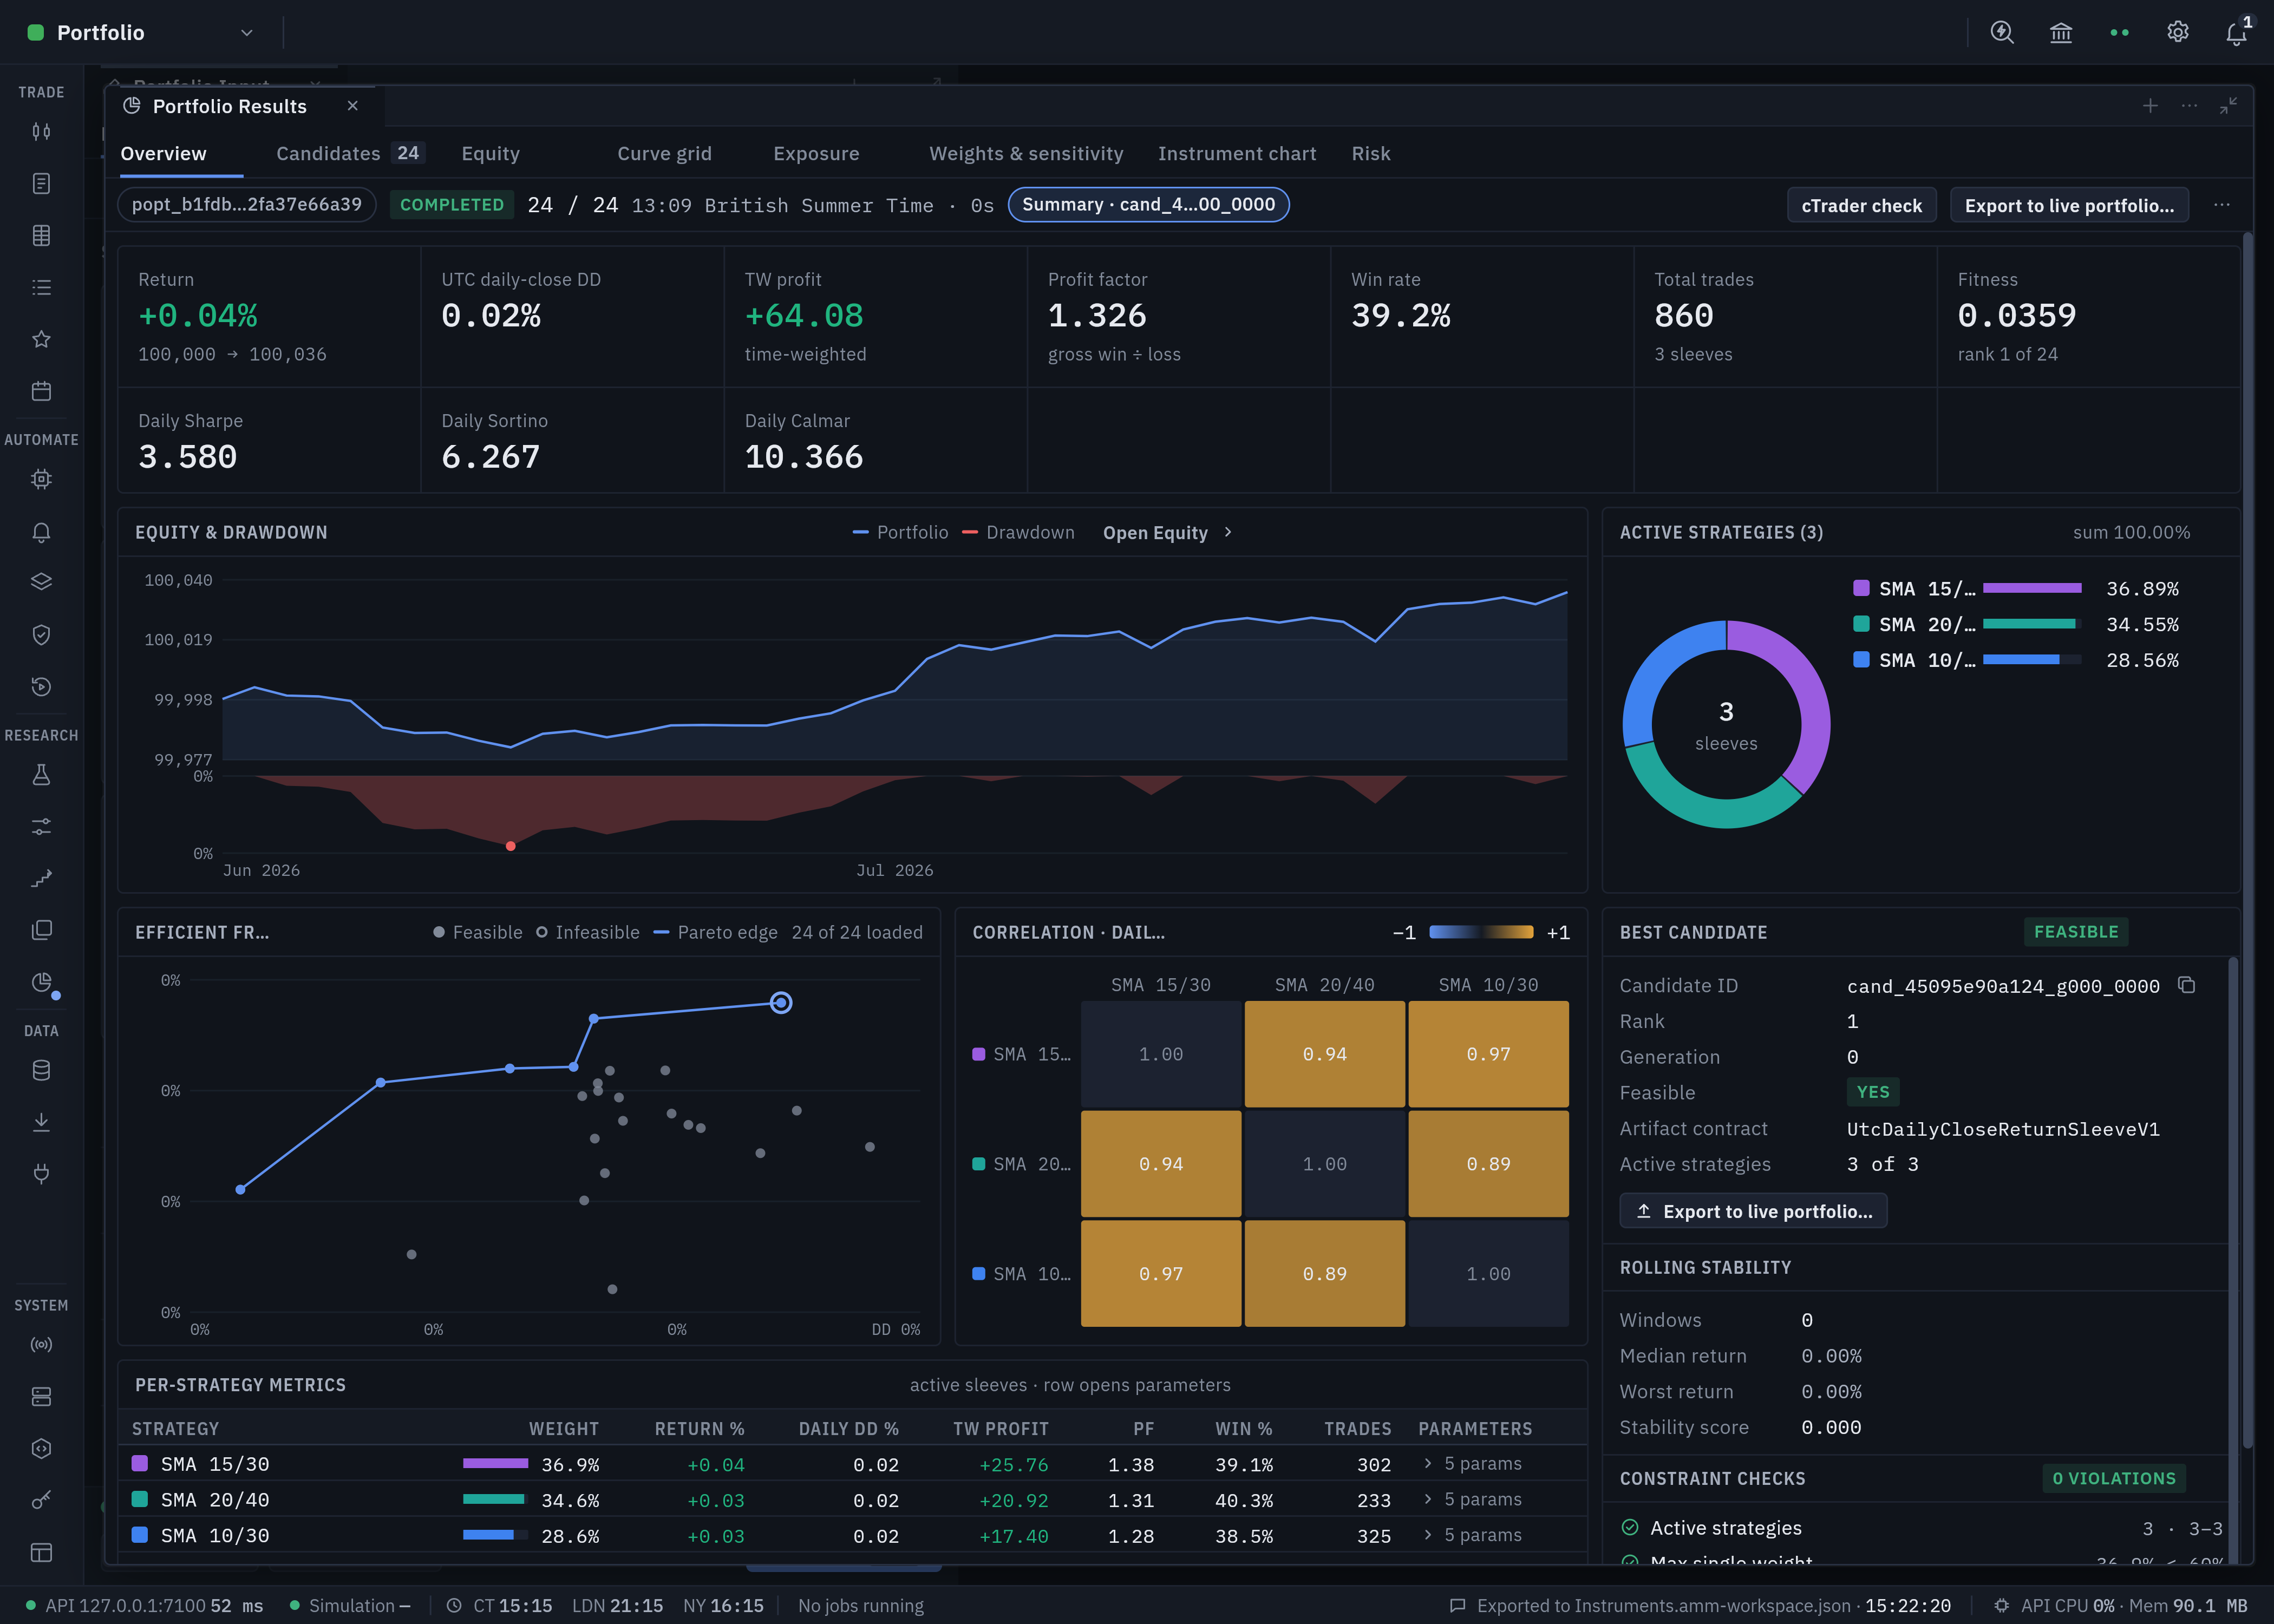Image resolution: width=2274 pixels, height=1624 pixels.
Task: Click the robot chip icon under AUTOMATE
Action: [41, 479]
